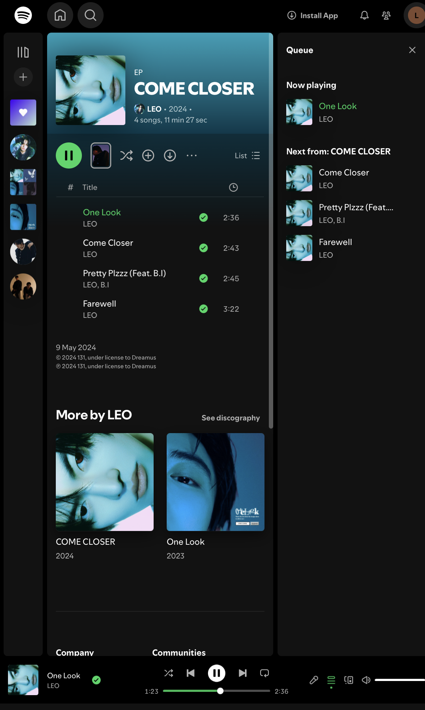Mute volume speaker icon
Screen dimensions: 425x710
point(366,680)
